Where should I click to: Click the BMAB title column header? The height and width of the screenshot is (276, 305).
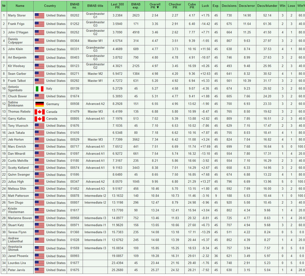95,6
